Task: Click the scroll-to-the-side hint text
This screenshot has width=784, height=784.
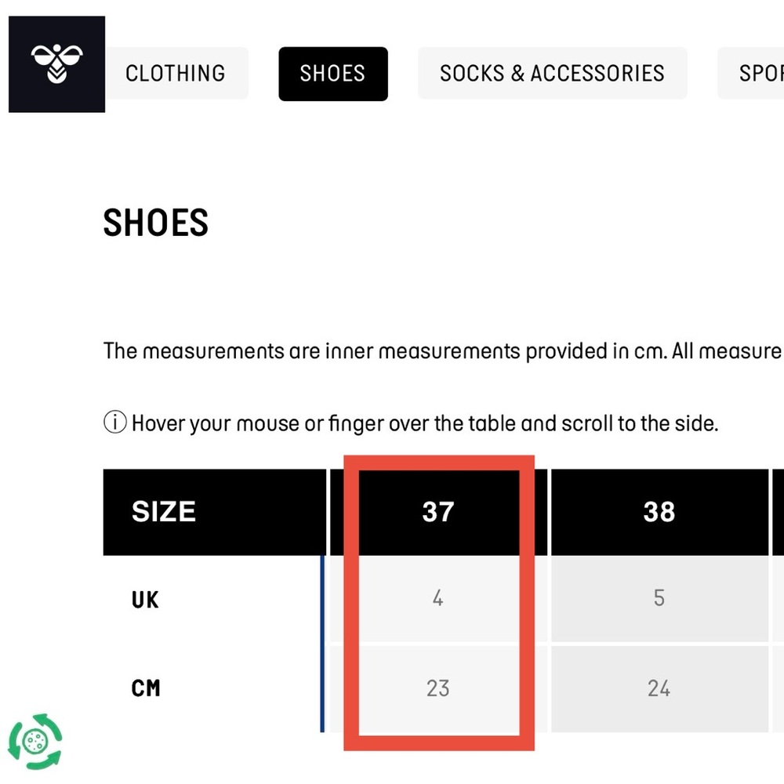Action: (425, 423)
